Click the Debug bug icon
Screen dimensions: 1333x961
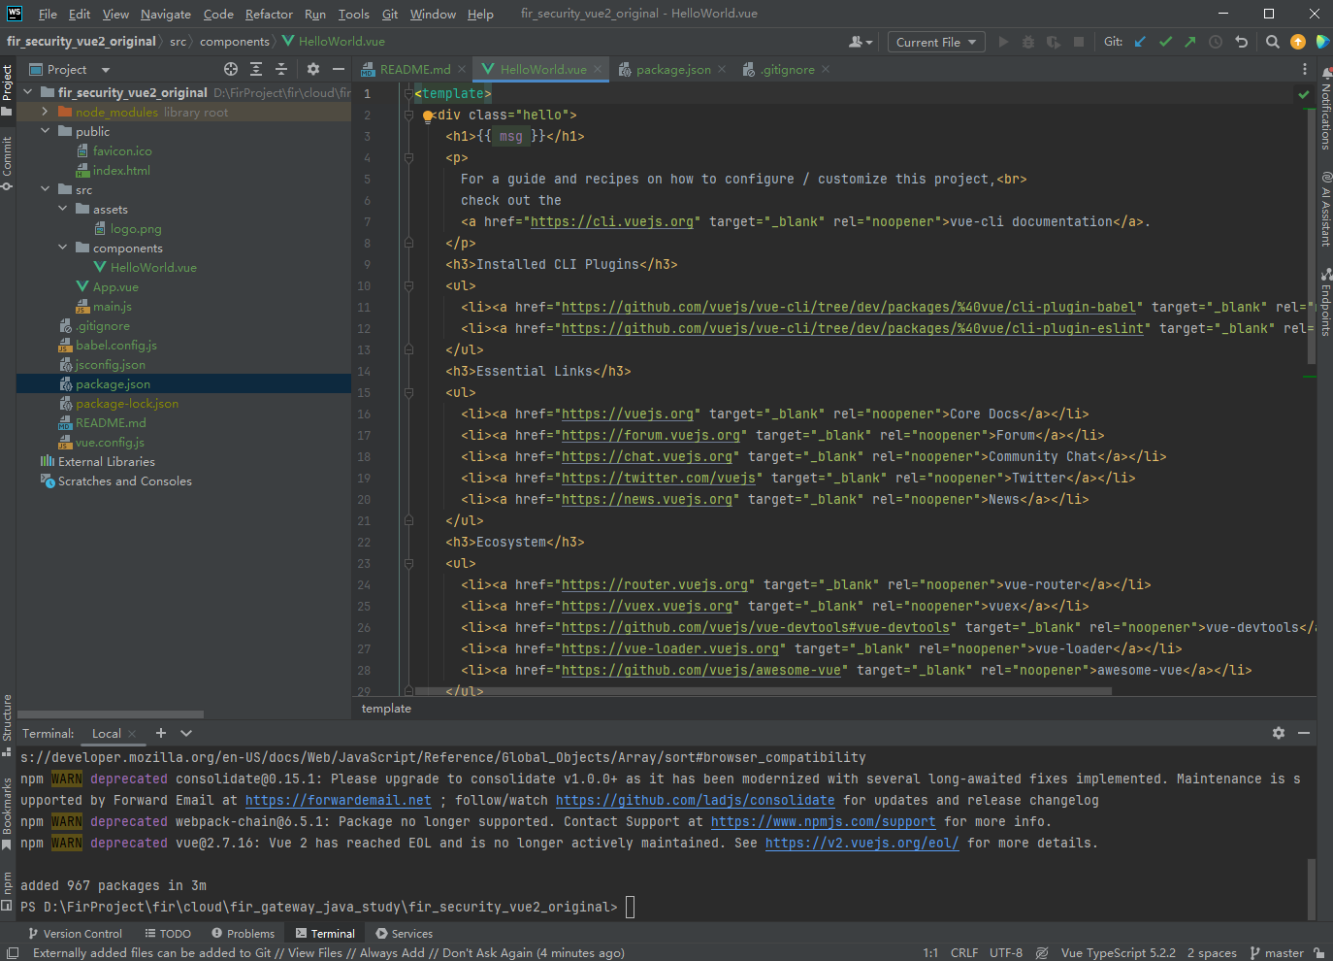[x=1028, y=42]
